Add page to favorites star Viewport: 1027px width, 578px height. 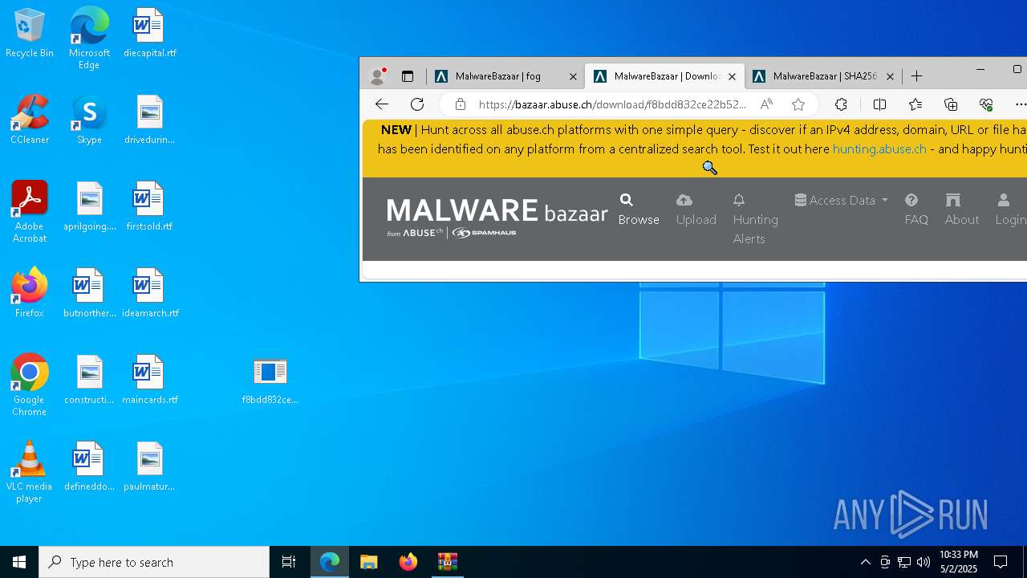point(798,104)
